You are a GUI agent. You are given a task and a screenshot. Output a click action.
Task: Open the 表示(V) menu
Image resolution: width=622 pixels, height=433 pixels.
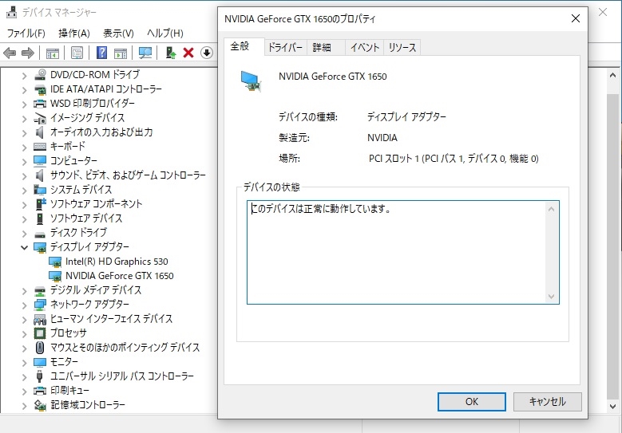click(x=118, y=33)
